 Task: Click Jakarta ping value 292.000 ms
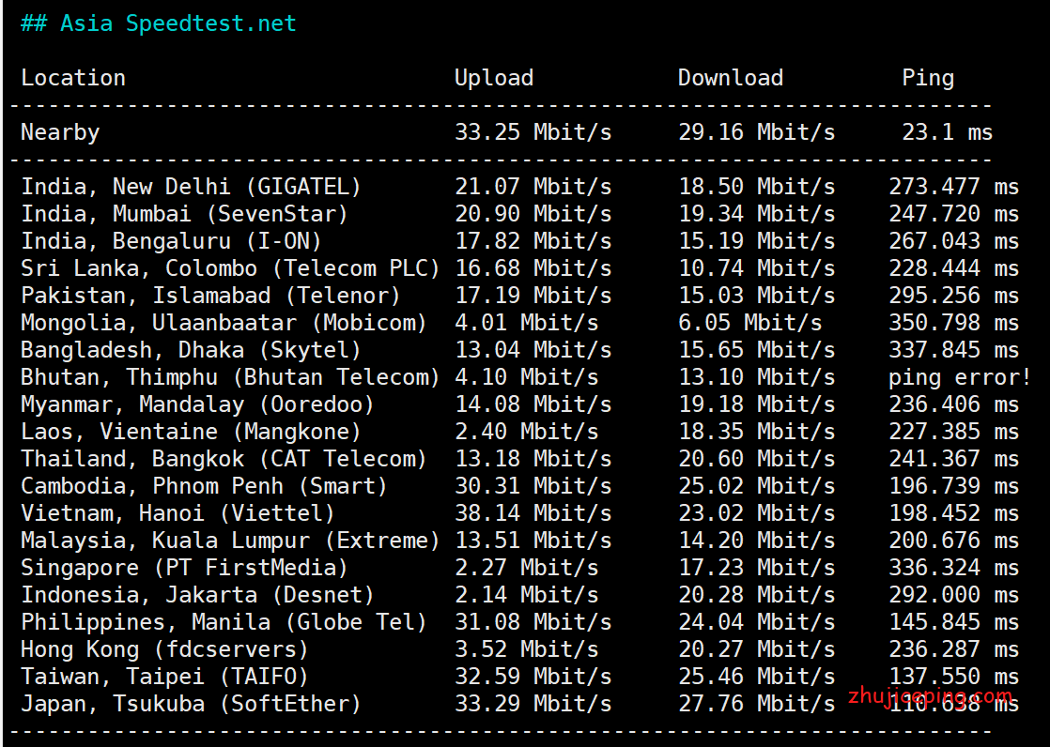pyautogui.click(x=954, y=595)
